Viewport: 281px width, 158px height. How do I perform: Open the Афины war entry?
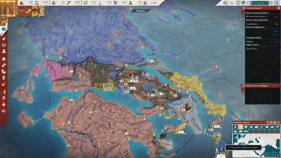click(262, 41)
